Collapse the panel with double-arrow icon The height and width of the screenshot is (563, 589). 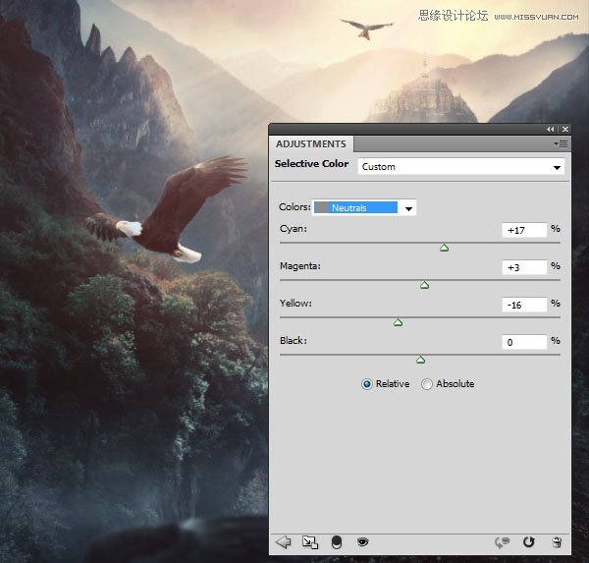pos(551,130)
